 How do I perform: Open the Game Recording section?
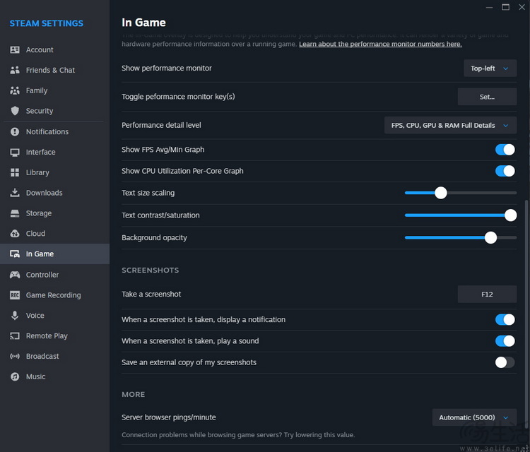(54, 295)
